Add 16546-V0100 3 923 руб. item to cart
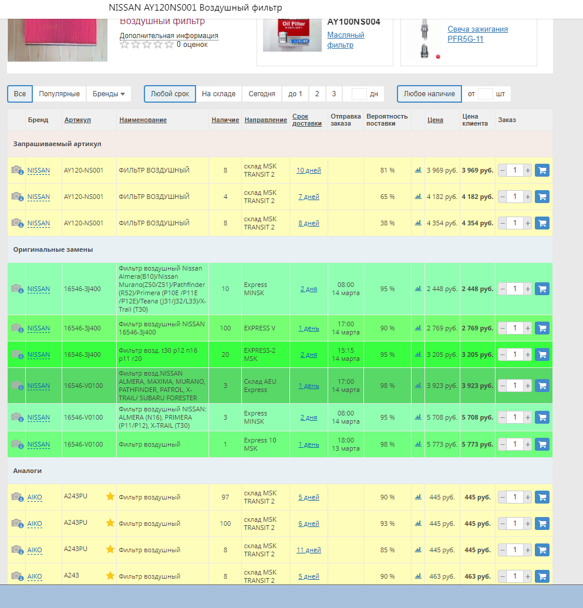Viewport: 583px width, 608px height. click(x=542, y=386)
